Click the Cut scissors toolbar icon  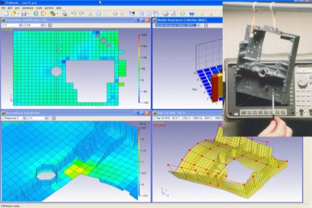90,14
